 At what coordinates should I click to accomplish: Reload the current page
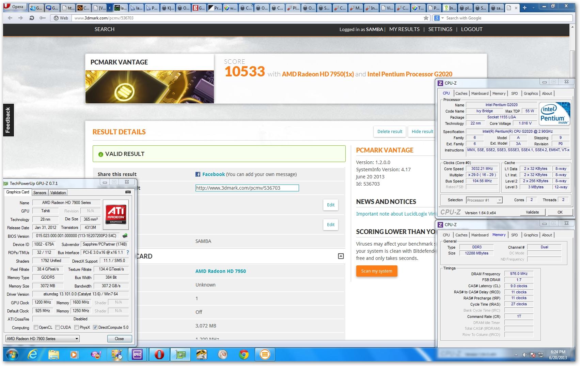tap(32, 18)
